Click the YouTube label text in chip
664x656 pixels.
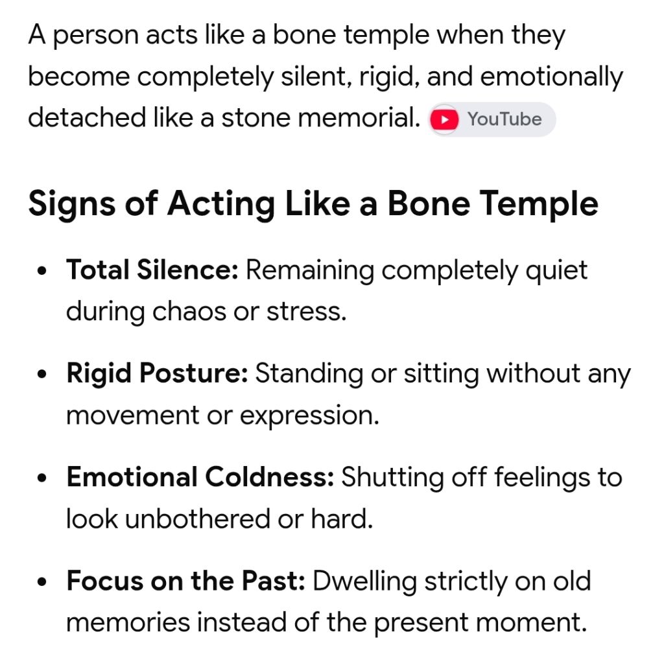[x=504, y=119]
